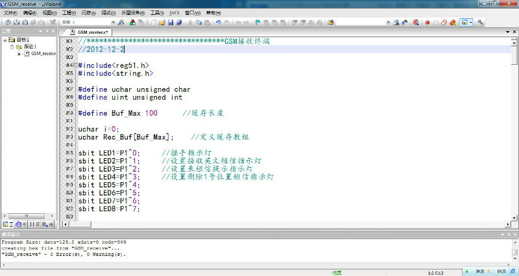Open the 调试 (Debug) menu

pyautogui.click(x=108, y=12)
